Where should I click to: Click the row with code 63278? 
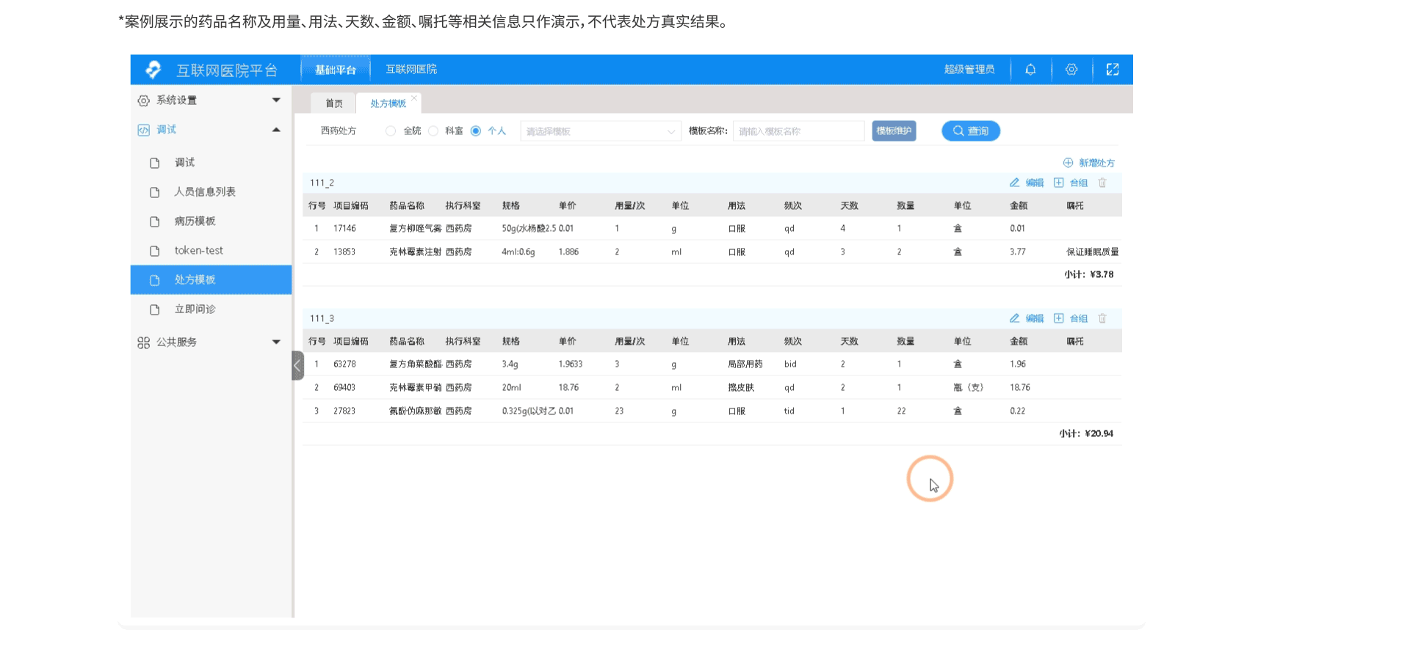point(712,364)
